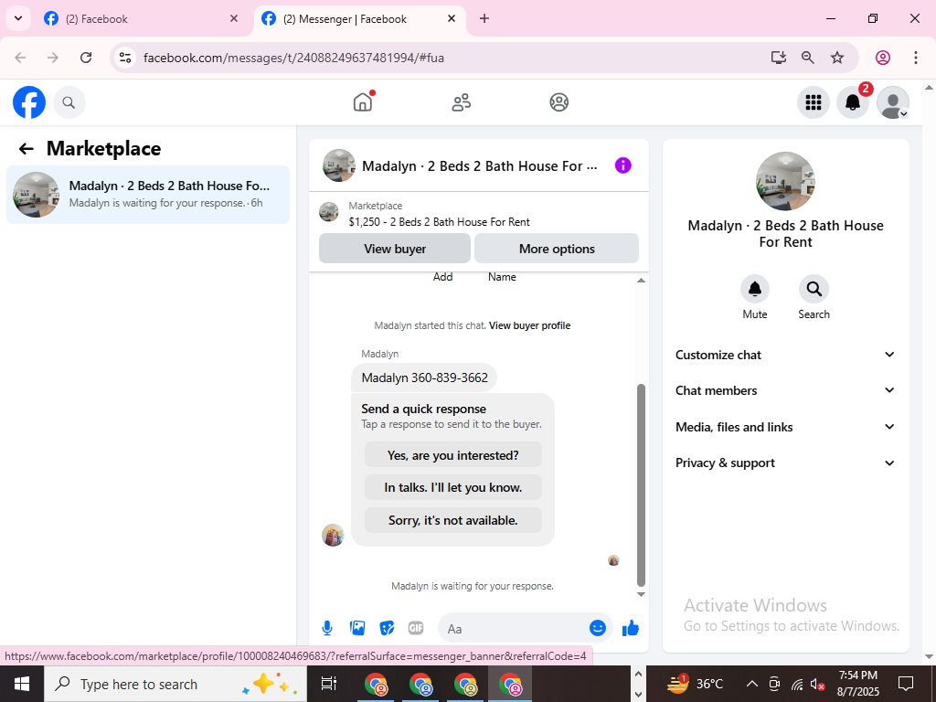Expand the Privacy & support section
The image size is (936, 702).
coord(785,463)
